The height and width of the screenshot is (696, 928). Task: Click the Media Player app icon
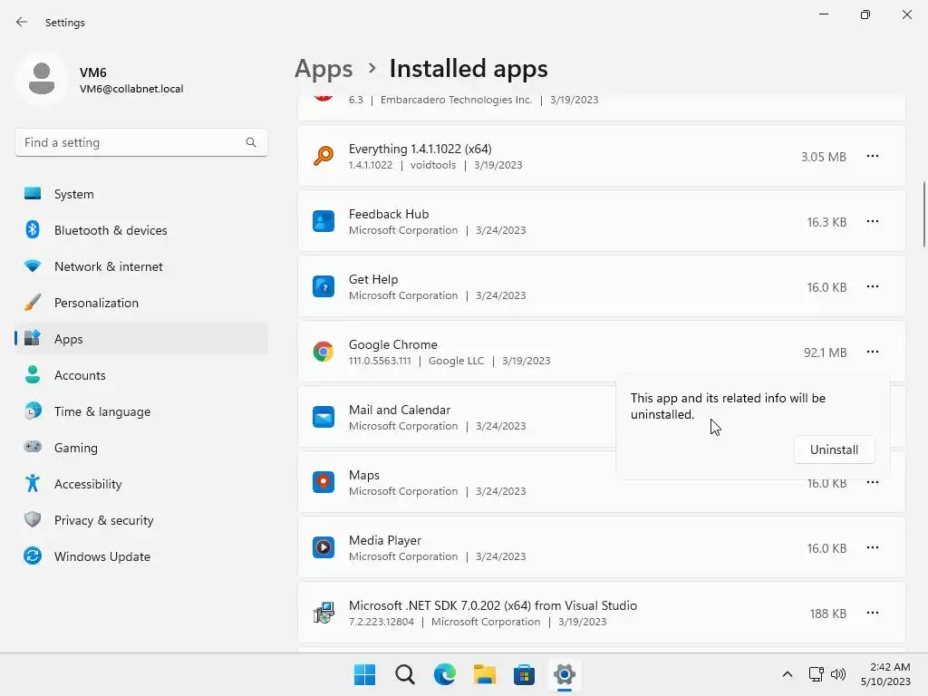[x=323, y=547]
